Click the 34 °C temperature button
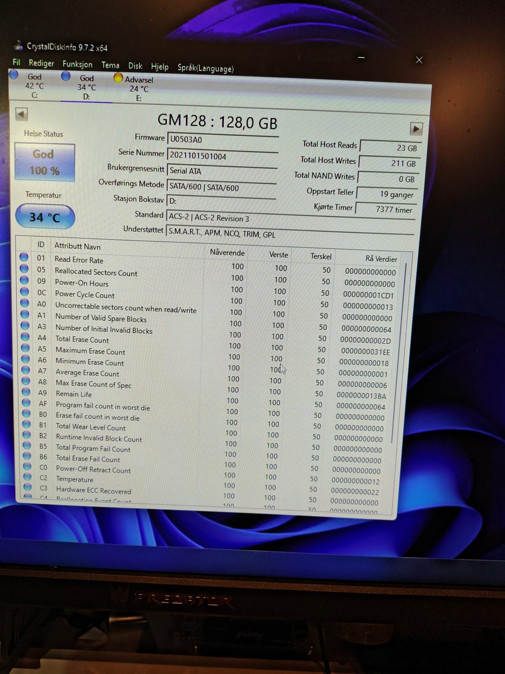The image size is (505, 674). click(x=45, y=217)
